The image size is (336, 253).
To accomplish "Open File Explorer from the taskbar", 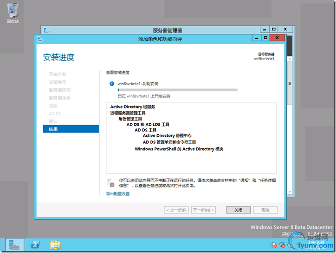I will click(56, 245).
